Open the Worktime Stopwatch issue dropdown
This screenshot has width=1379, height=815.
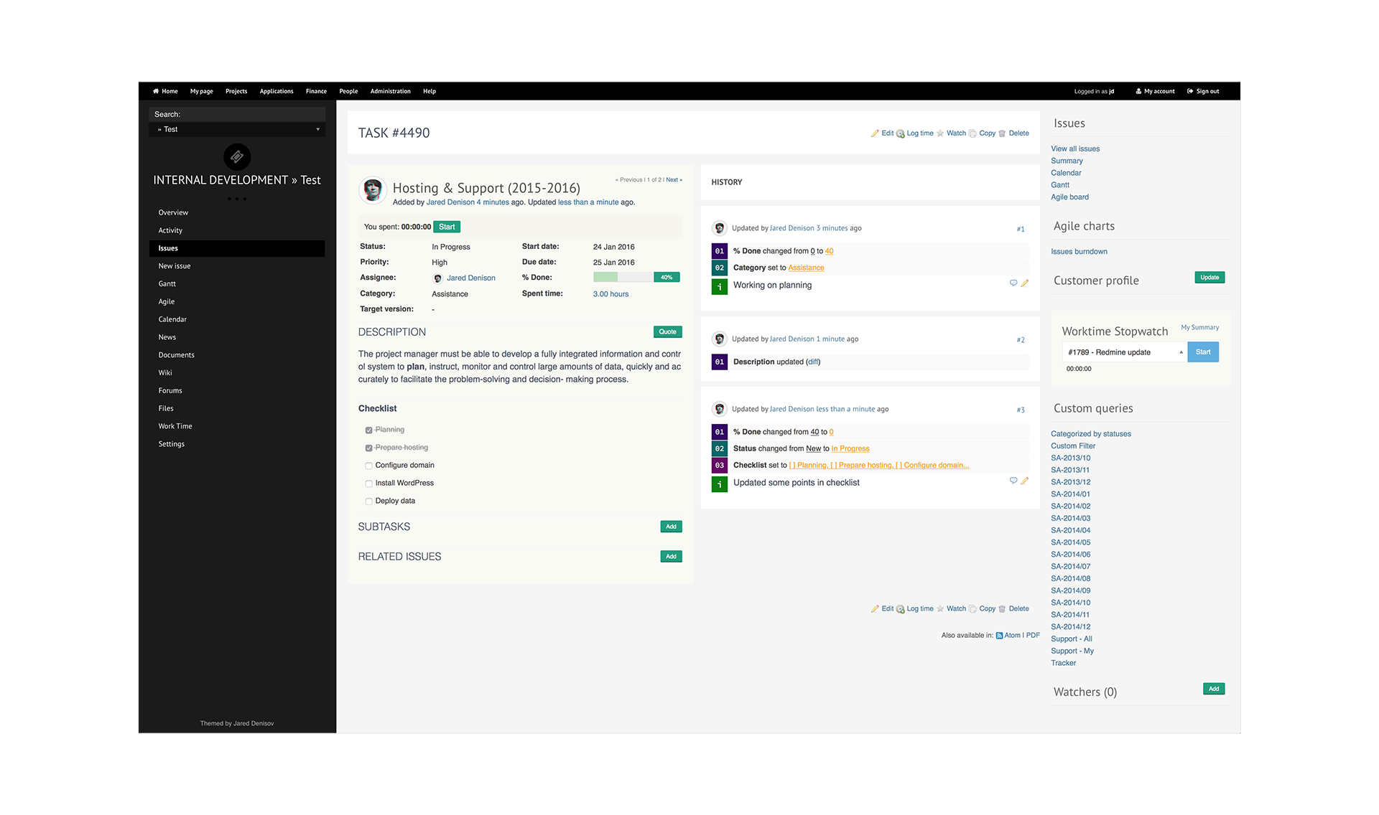(1123, 352)
